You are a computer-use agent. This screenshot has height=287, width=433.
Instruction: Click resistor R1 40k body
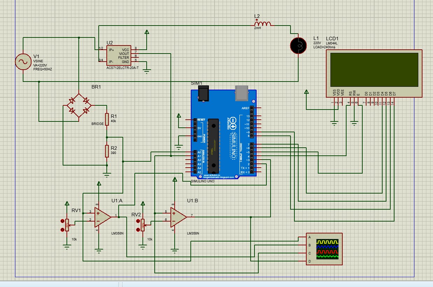coord(107,119)
